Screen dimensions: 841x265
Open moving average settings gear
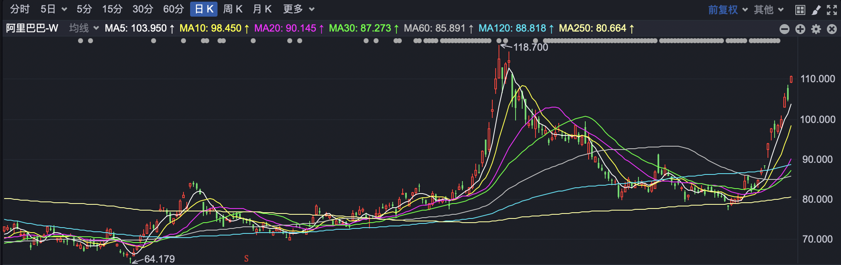[816, 29]
